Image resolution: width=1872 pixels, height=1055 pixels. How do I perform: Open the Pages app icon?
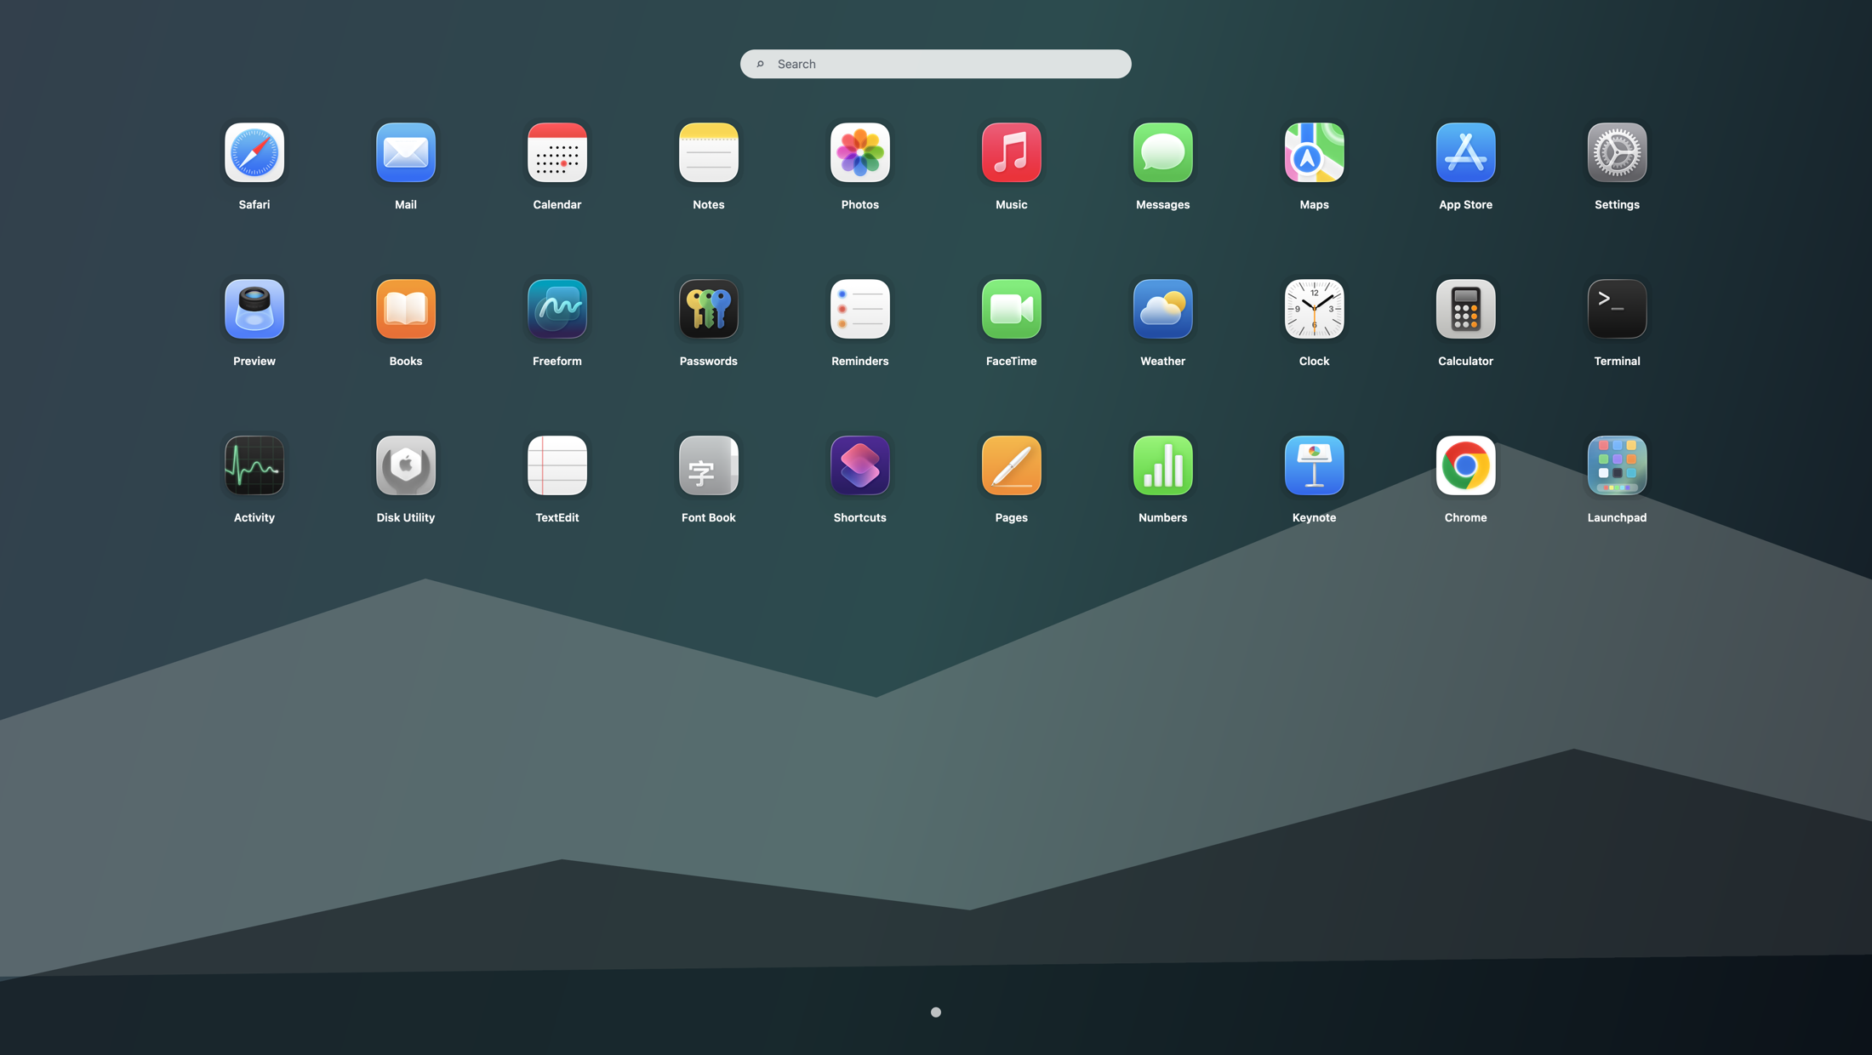[1012, 465]
